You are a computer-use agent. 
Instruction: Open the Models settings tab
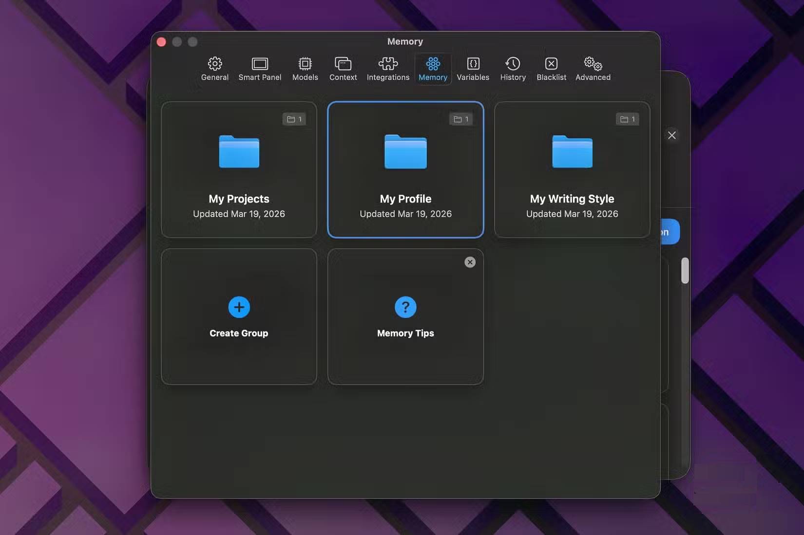point(305,69)
